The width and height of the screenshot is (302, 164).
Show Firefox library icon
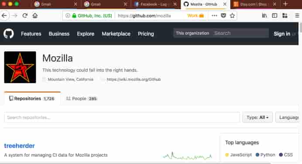[264, 16]
